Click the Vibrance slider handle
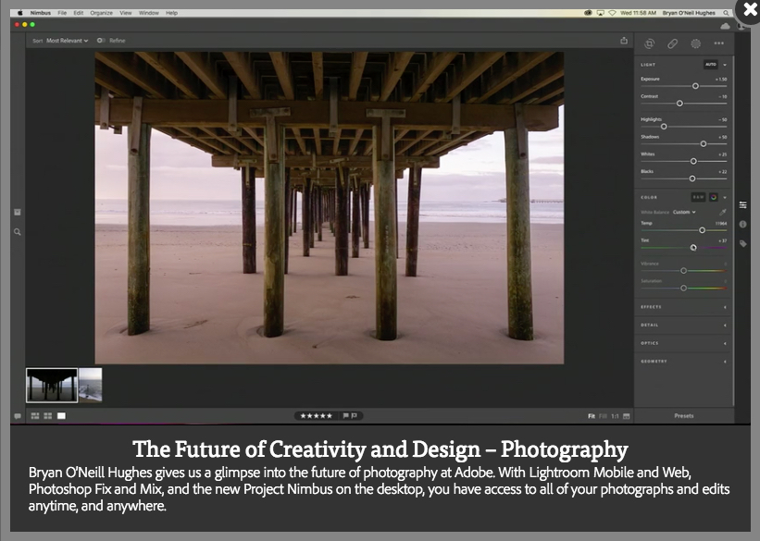The height and width of the screenshot is (541, 760). coord(684,271)
